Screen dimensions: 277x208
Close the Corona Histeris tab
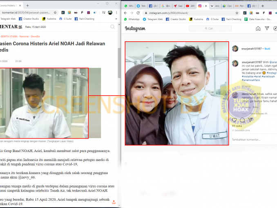click(x=20, y=6)
